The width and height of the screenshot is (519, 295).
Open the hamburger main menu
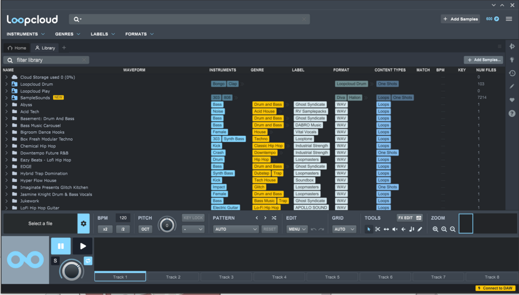pyautogui.click(x=509, y=19)
